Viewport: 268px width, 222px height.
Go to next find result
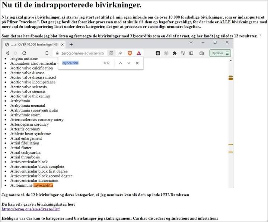coord(129,63)
